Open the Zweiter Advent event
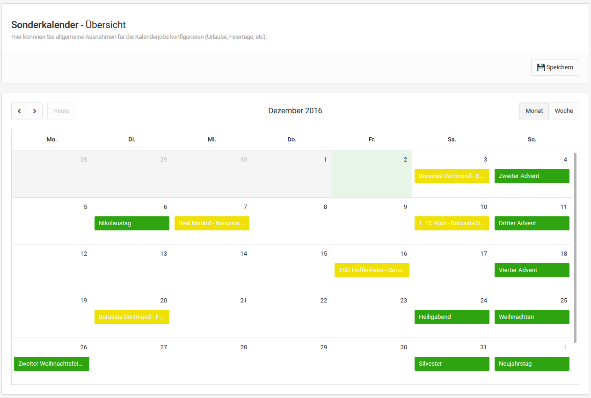 (x=532, y=176)
